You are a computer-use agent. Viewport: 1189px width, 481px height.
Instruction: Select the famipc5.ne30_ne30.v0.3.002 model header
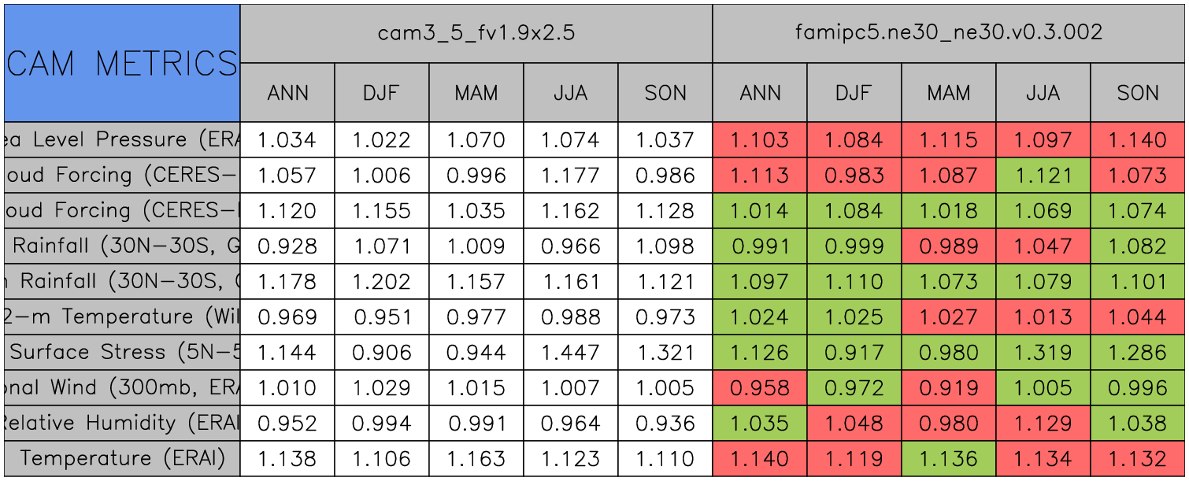(948, 33)
